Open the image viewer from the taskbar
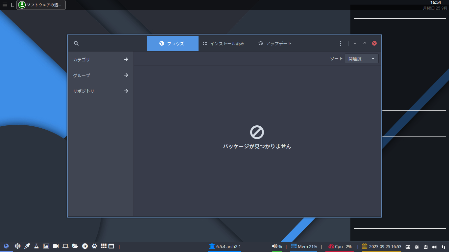The height and width of the screenshot is (252, 449). click(46, 246)
